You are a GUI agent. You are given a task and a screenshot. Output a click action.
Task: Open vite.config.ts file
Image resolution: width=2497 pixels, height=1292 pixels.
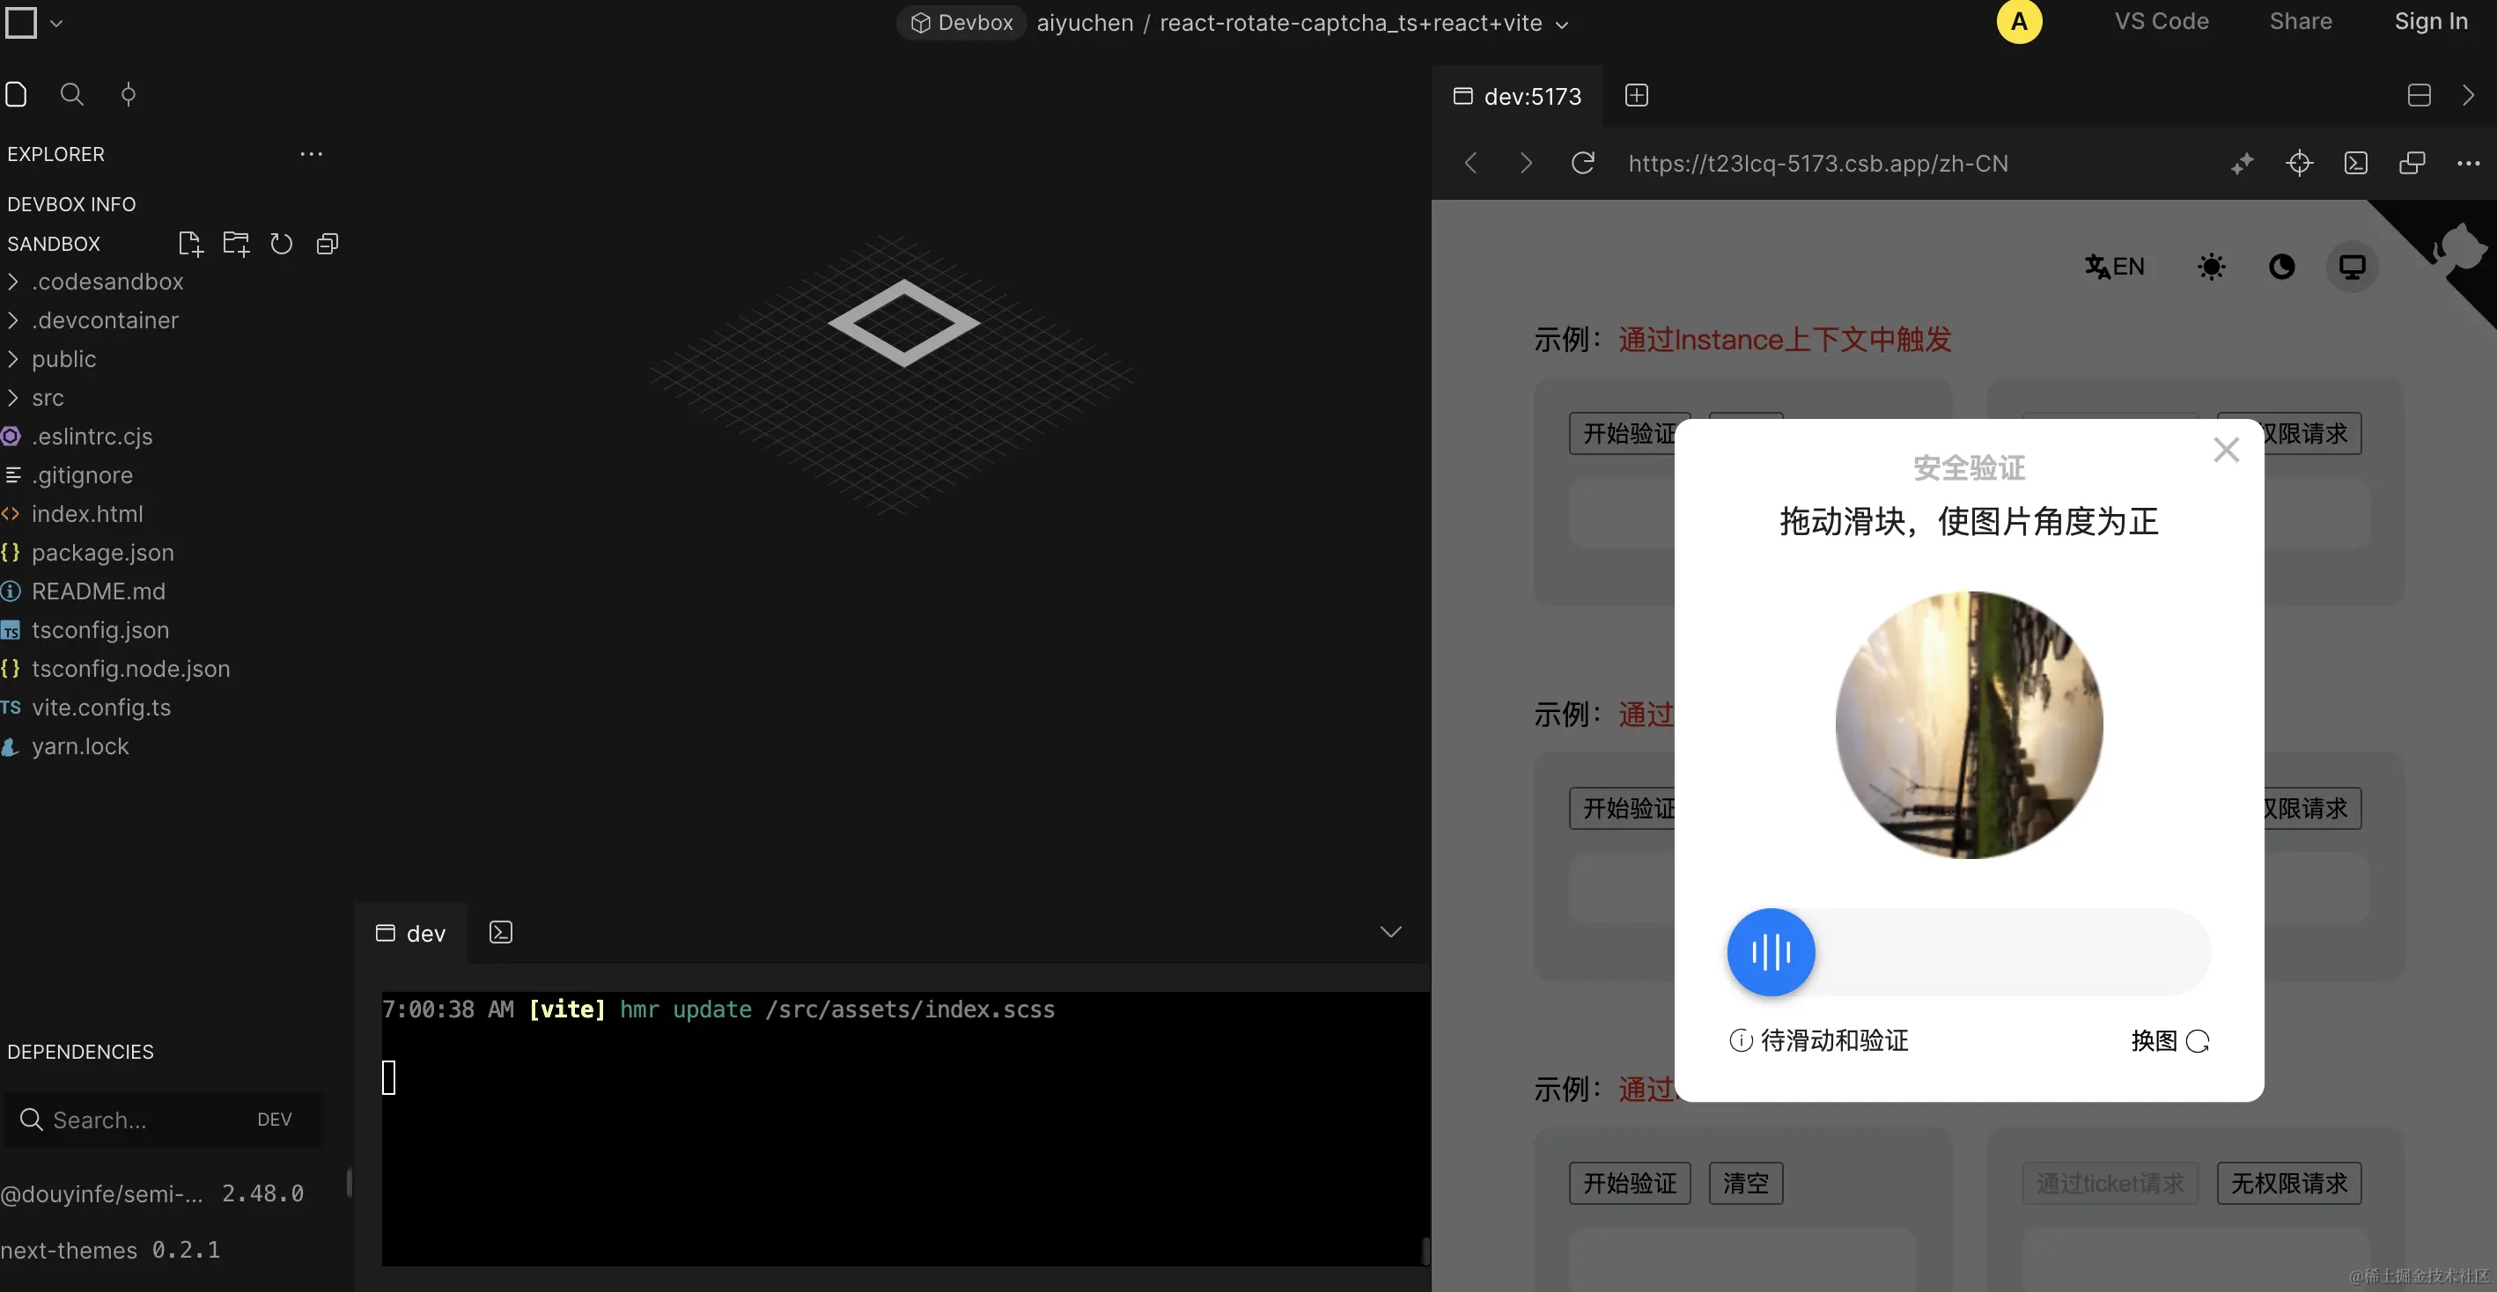(x=100, y=708)
